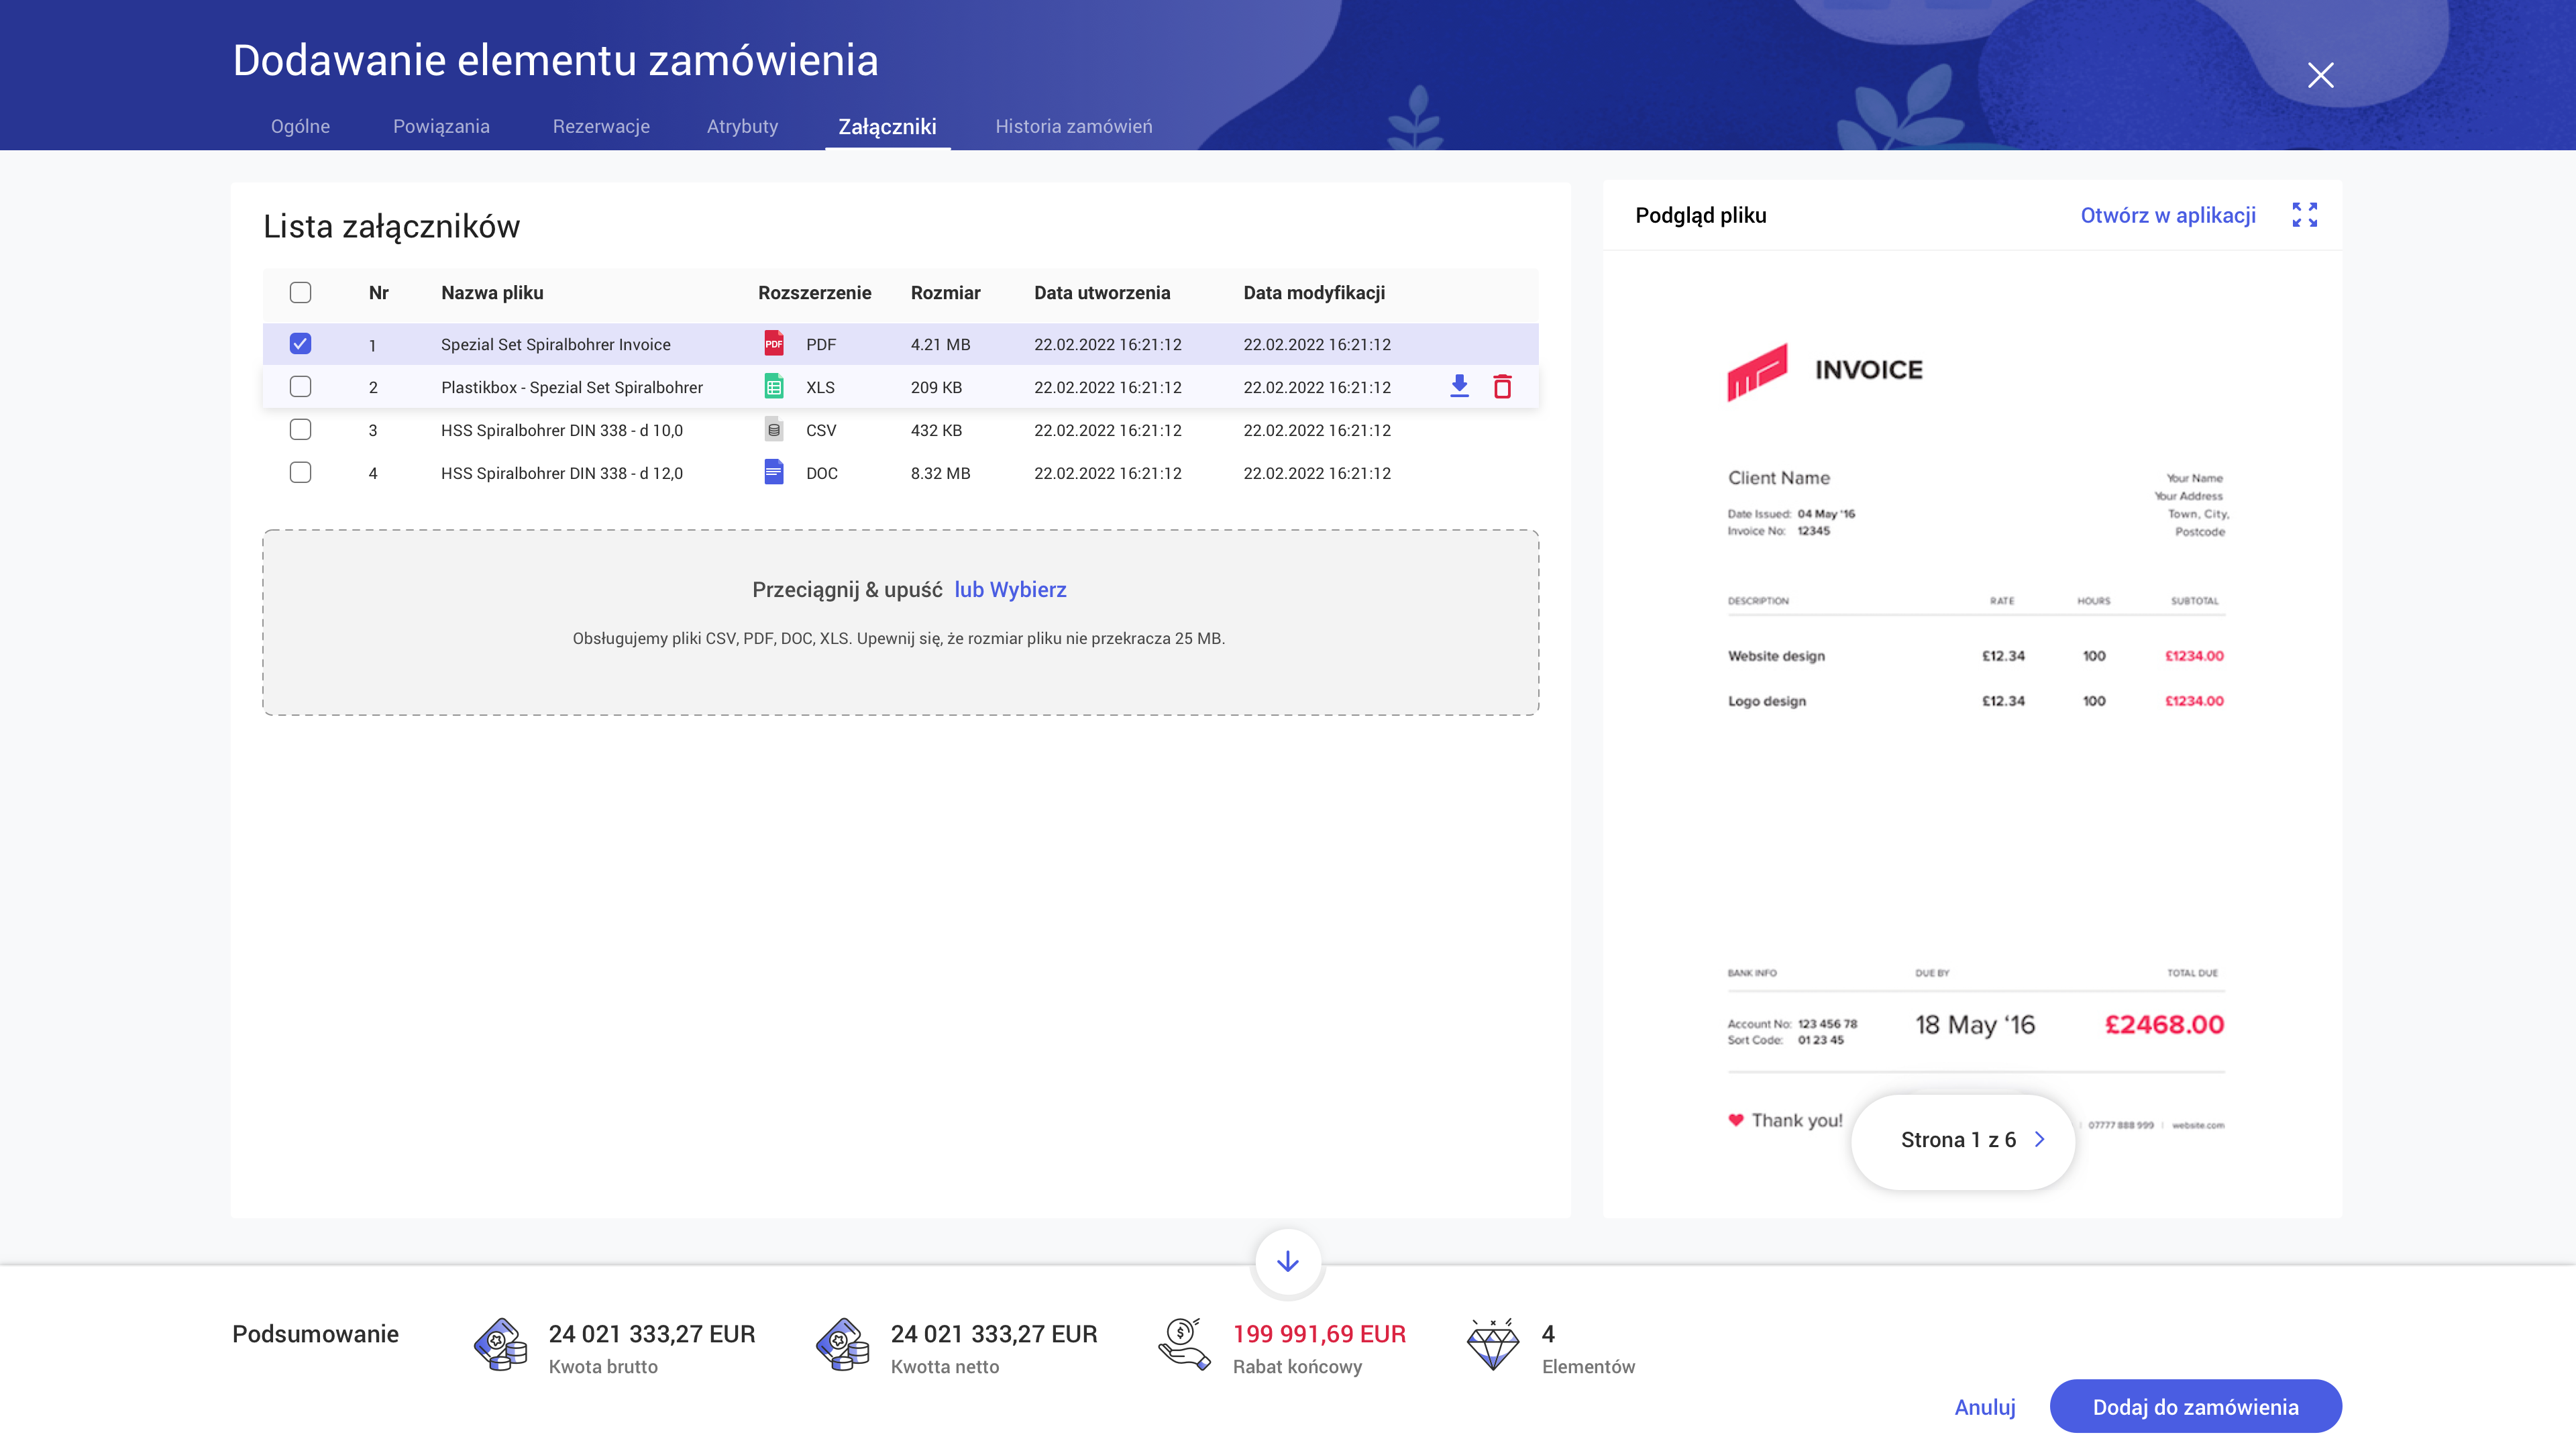Close the order element dialog

pos(2320,75)
